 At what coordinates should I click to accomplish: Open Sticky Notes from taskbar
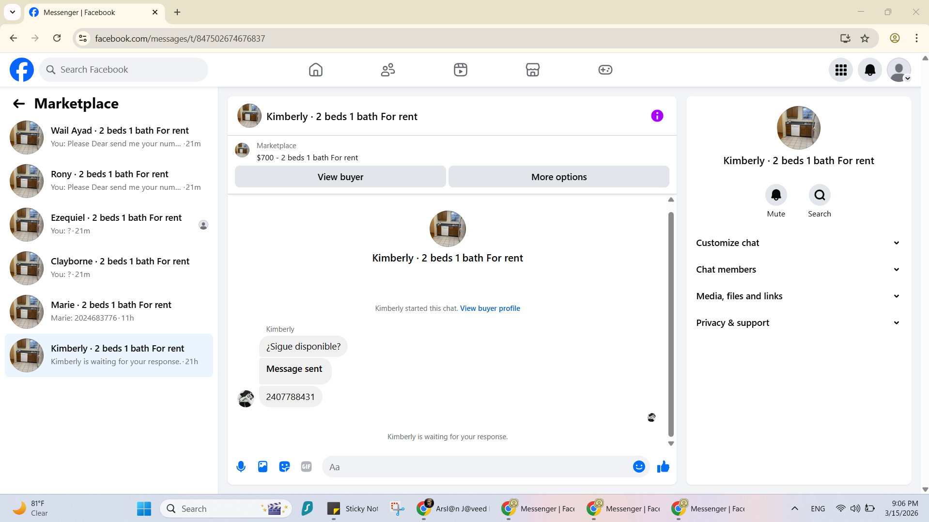pyautogui.click(x=353, y=509)
